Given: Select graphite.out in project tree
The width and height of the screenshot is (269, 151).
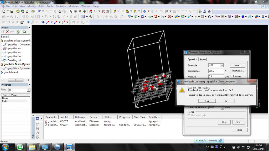Looking at the screenshot, I should pyautogui.click(x=14, y=56).
